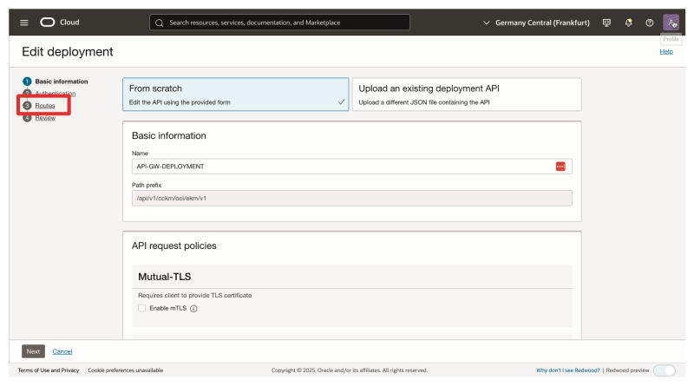
Task: Open the Profile avatar menu
Action: [671, 23]
